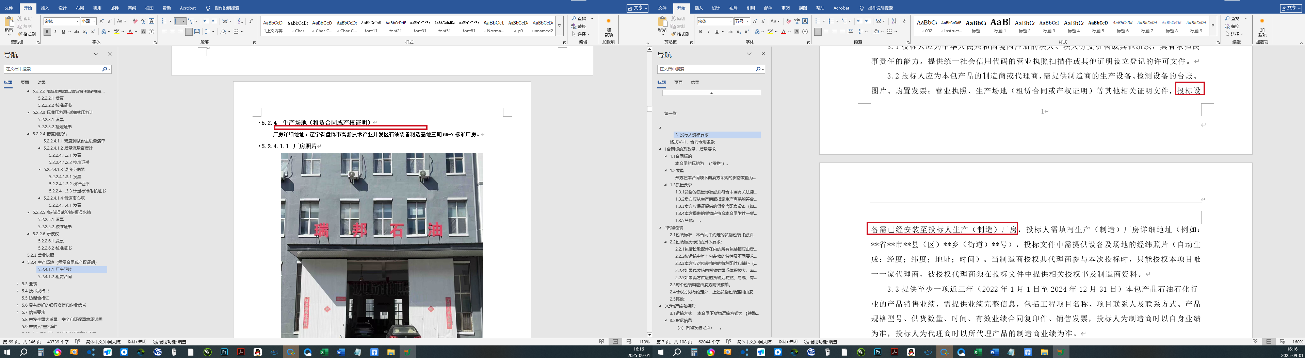Click Center align icon in right window
1305x358 pixels.
[x=826, y=32]
